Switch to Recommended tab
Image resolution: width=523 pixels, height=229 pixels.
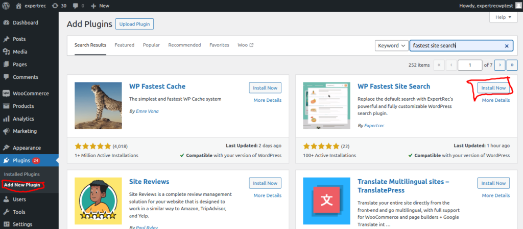click(x=184, y=45)
